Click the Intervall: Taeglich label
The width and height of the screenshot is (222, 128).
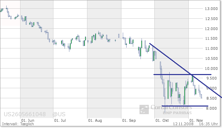point(18,124)
